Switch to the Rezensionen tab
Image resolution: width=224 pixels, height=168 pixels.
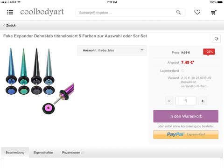pos(71,153)
